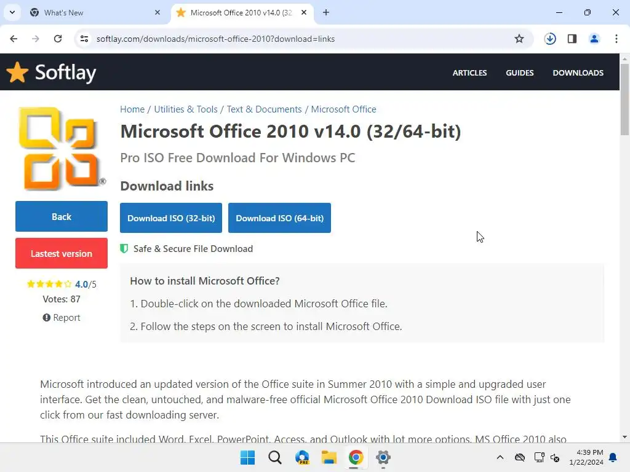Click the muted volume tray icon
This screenshot has height=472, width=630.
[556, 457]
